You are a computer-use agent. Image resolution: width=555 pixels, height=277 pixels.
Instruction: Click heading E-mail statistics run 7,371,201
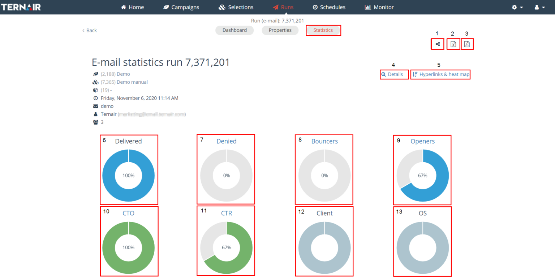pyautogui.click(x=161, y=62)
